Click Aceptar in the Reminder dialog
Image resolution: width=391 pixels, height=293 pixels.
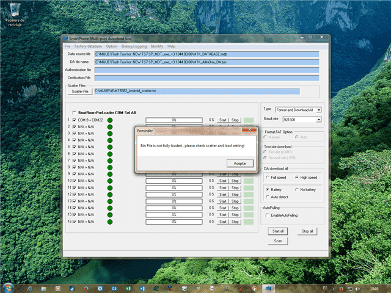pyautogui.click(x=240, y=164)
